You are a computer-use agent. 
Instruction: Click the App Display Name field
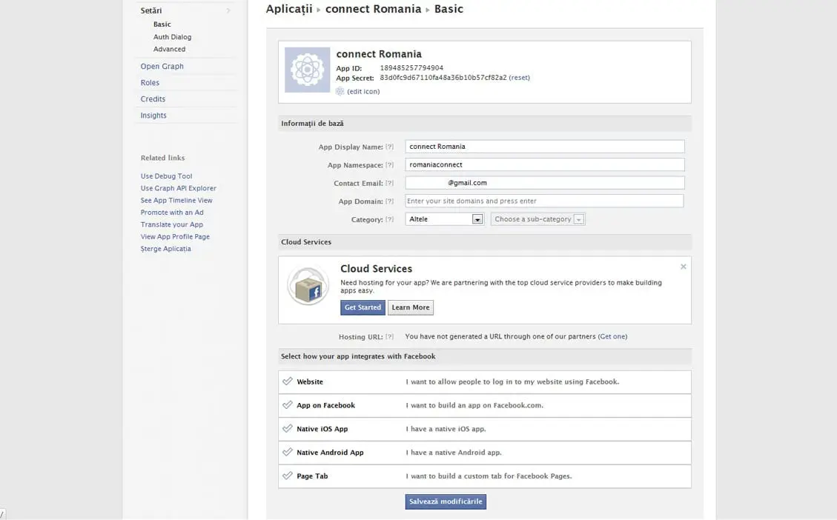pyautogui.click(x=544, y=147)
